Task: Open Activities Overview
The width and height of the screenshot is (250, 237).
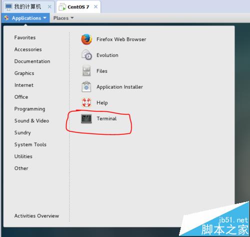Action: point(36,216)
